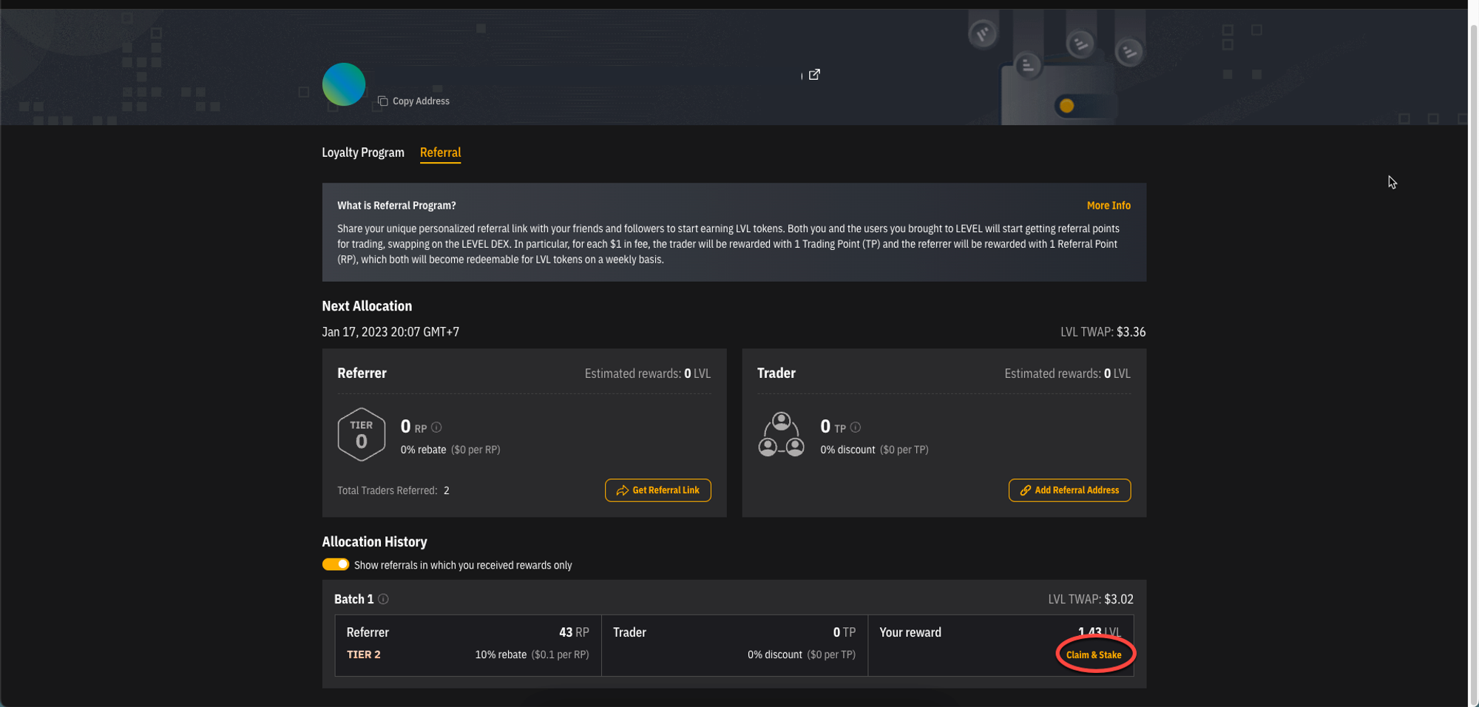1479x707 pixels.
Task: Click the Total Traders Referred count
Action: [446, 490]
